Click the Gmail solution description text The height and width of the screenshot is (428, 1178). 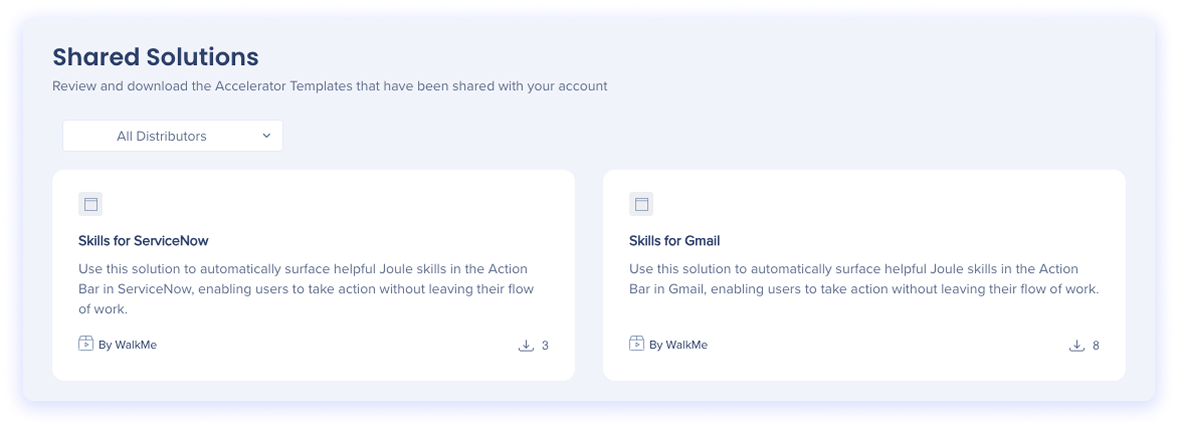(863, 279)
